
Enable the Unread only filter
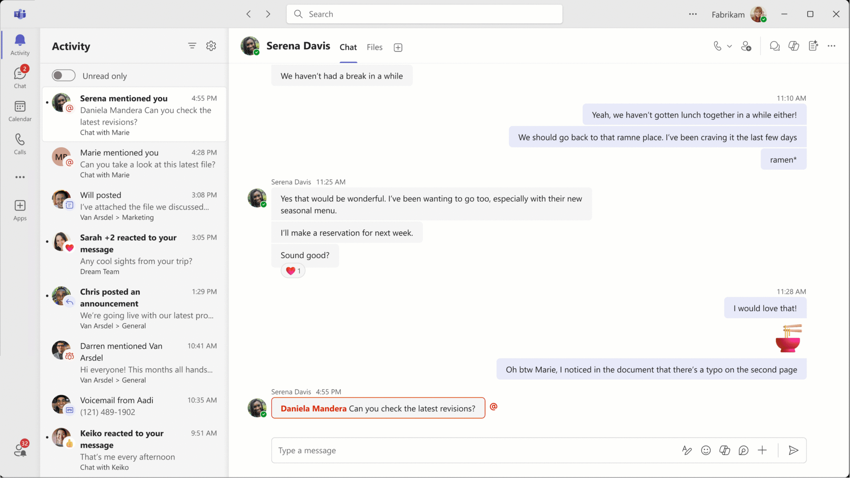tap(63, 75)
